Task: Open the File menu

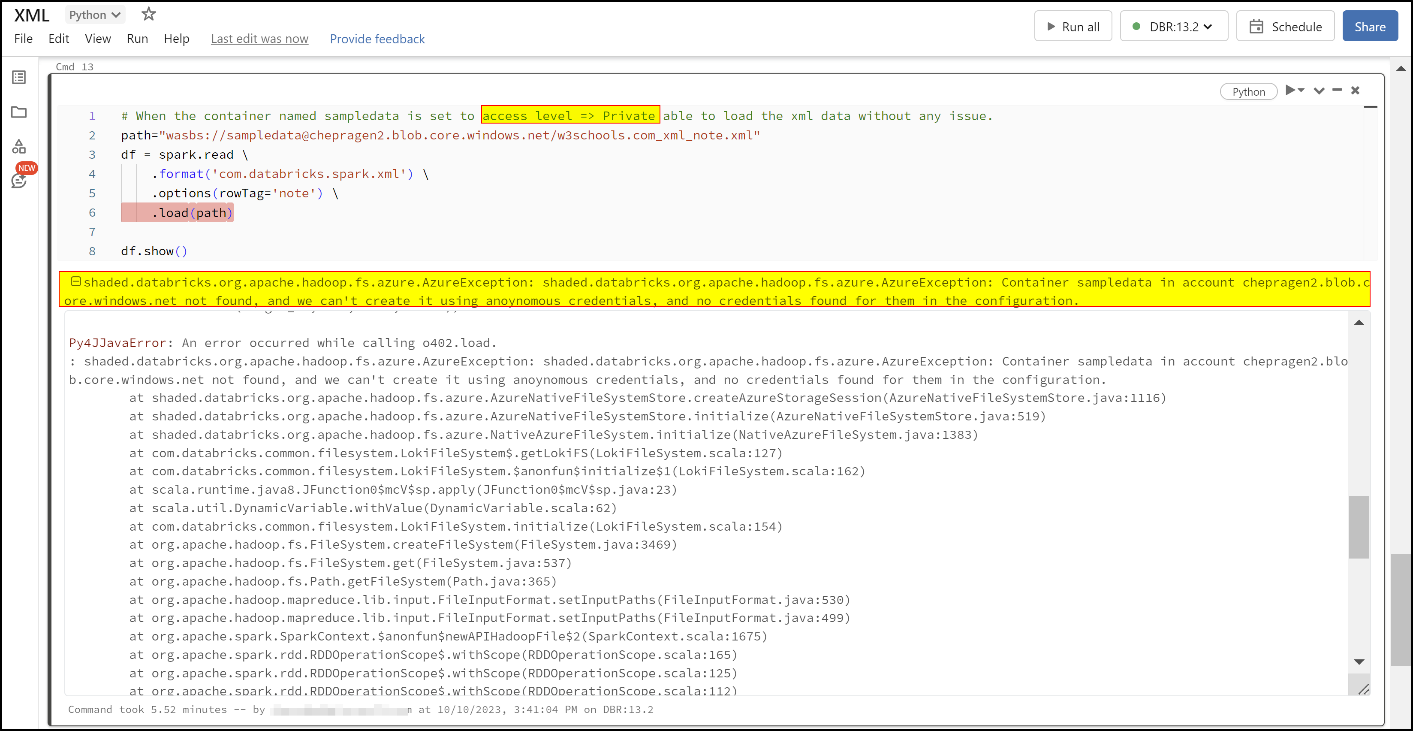Action: tap(23, 39)
